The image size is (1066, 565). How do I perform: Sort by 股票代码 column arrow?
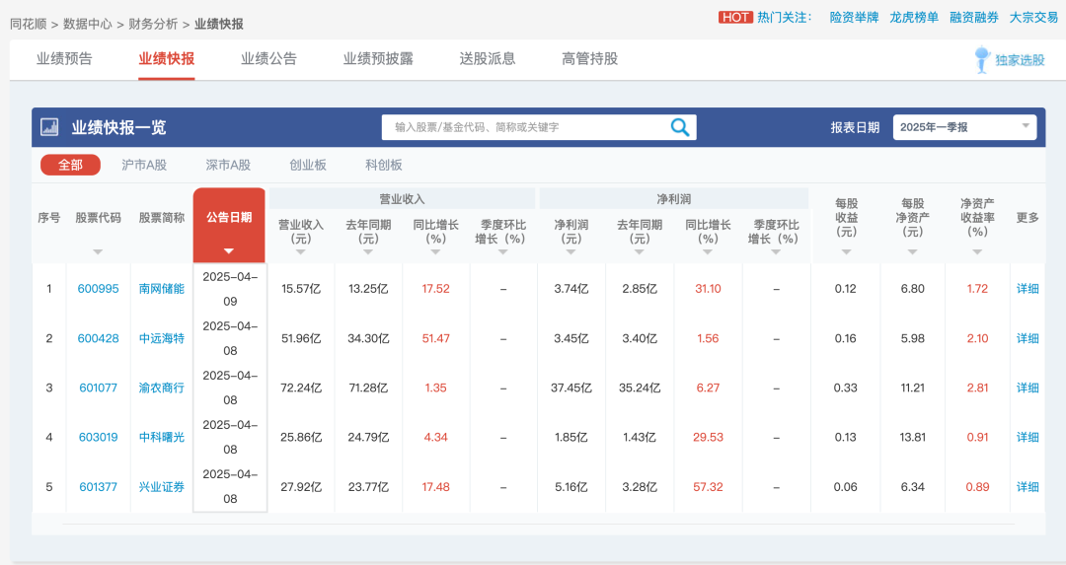pos(98,252)
